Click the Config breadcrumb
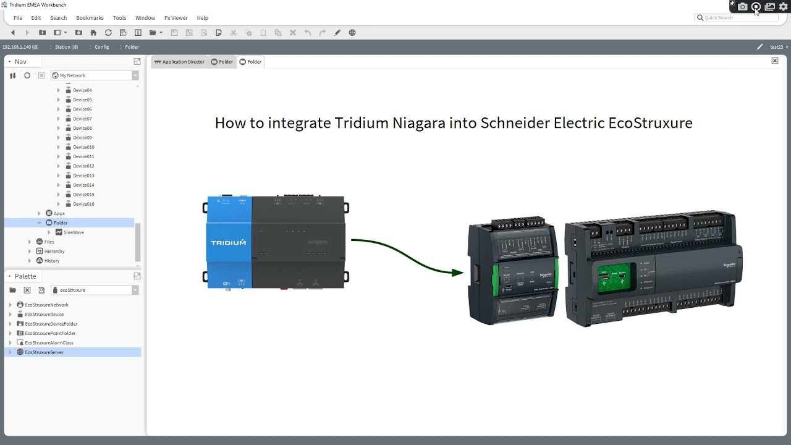791x445 pixels. tap(102, 47)
